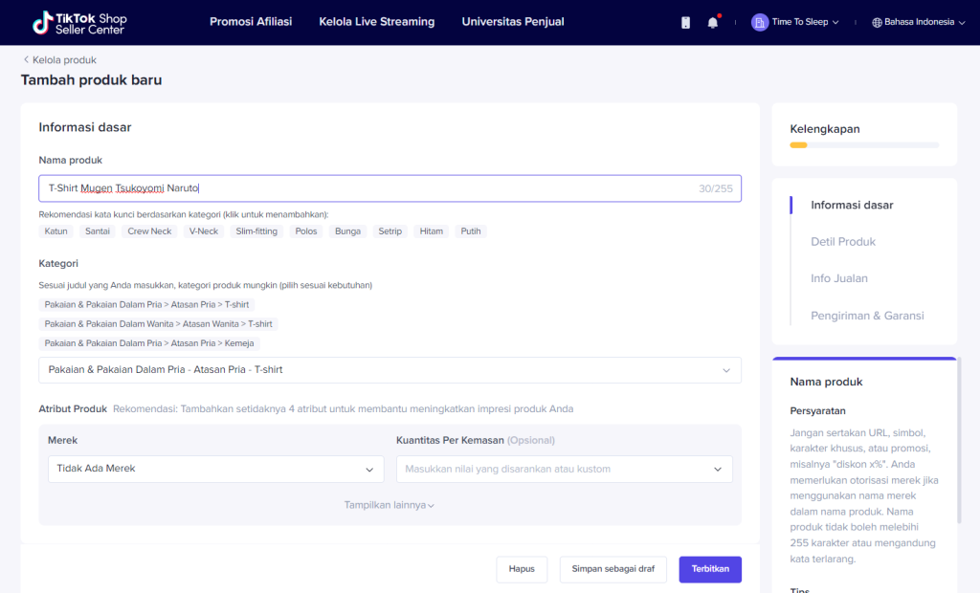Go back via Kelola produk arrow
Image resolution: width=980 pixels, height=593 pixels.
26,60
